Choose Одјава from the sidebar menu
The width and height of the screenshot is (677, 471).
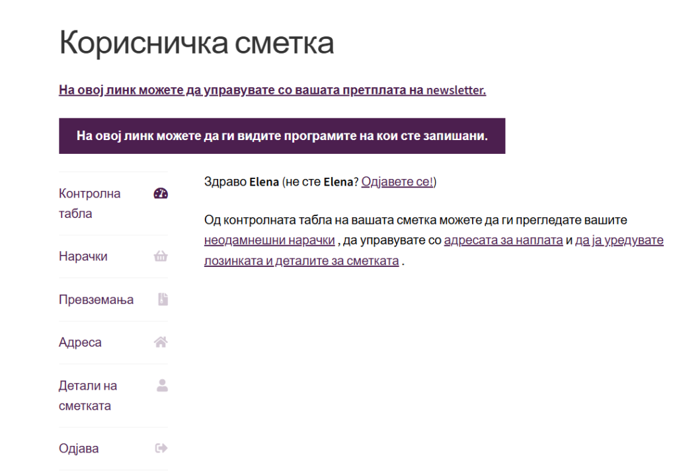[x=79, y=449]
